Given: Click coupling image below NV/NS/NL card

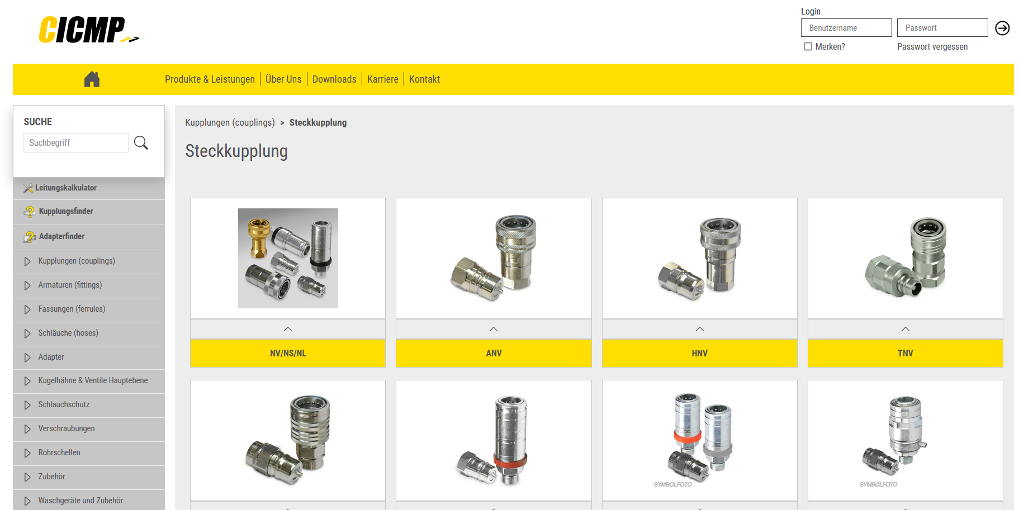Looking at the screenshot, I should coord(288,440).
